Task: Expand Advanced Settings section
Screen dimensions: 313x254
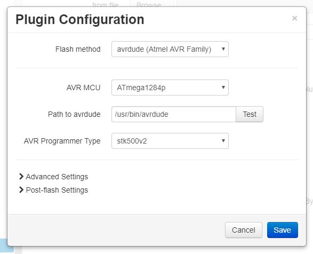Action: coord(53,177)
